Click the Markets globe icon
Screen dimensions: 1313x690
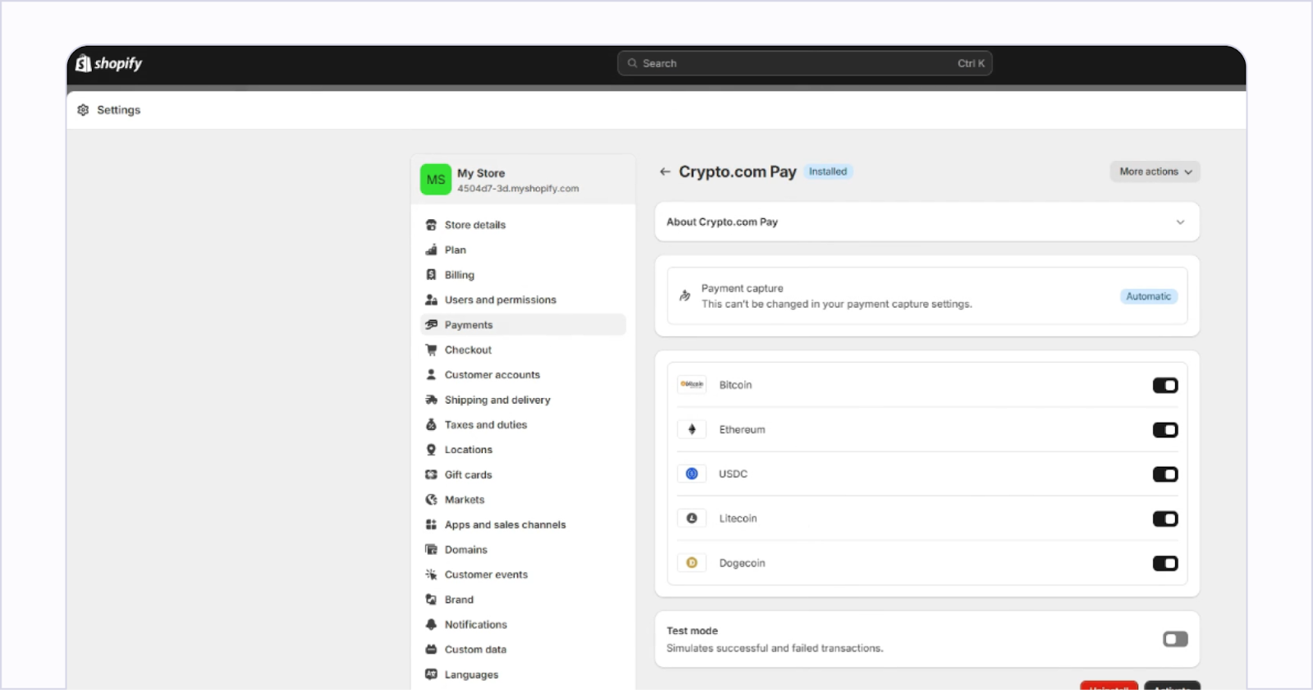tap(431, 500)
